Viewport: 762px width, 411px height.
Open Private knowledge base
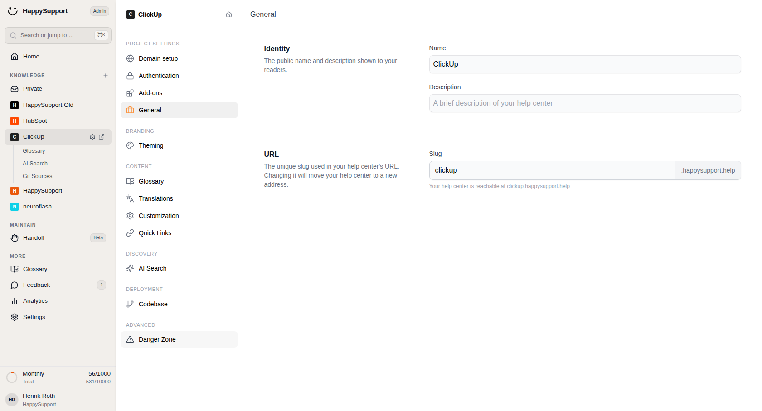click(58, 89)
